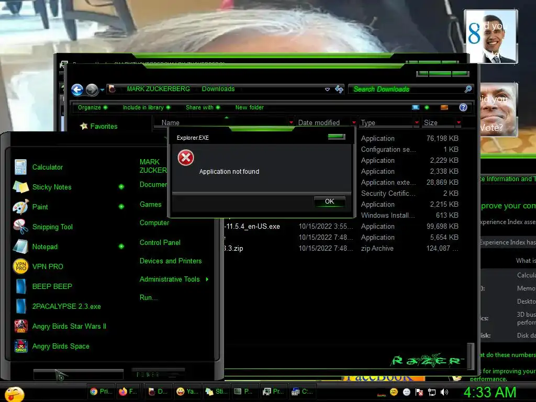Click the change view icon in Explorer toolbar

[415, 107]
